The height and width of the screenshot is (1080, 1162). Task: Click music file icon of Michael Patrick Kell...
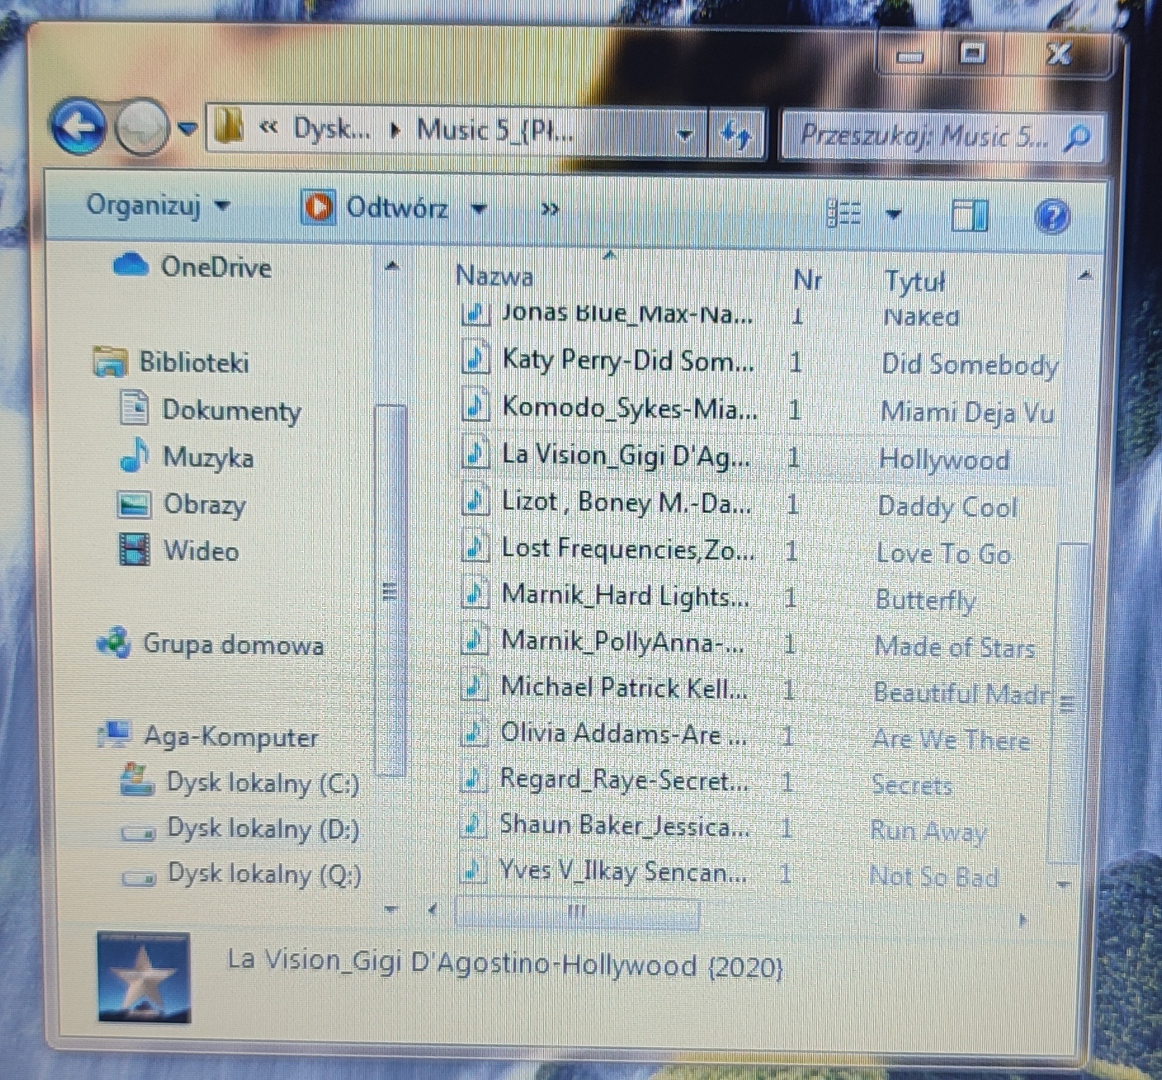[x=474, y=688]
